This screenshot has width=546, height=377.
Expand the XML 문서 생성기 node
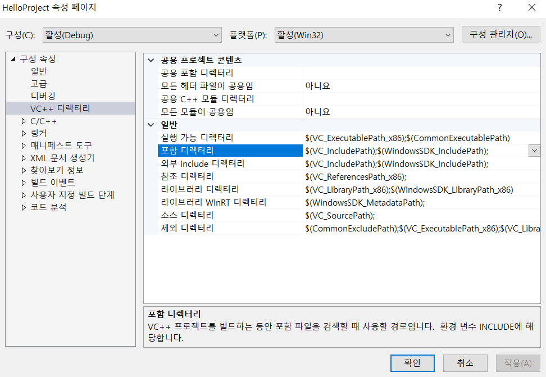24,158
